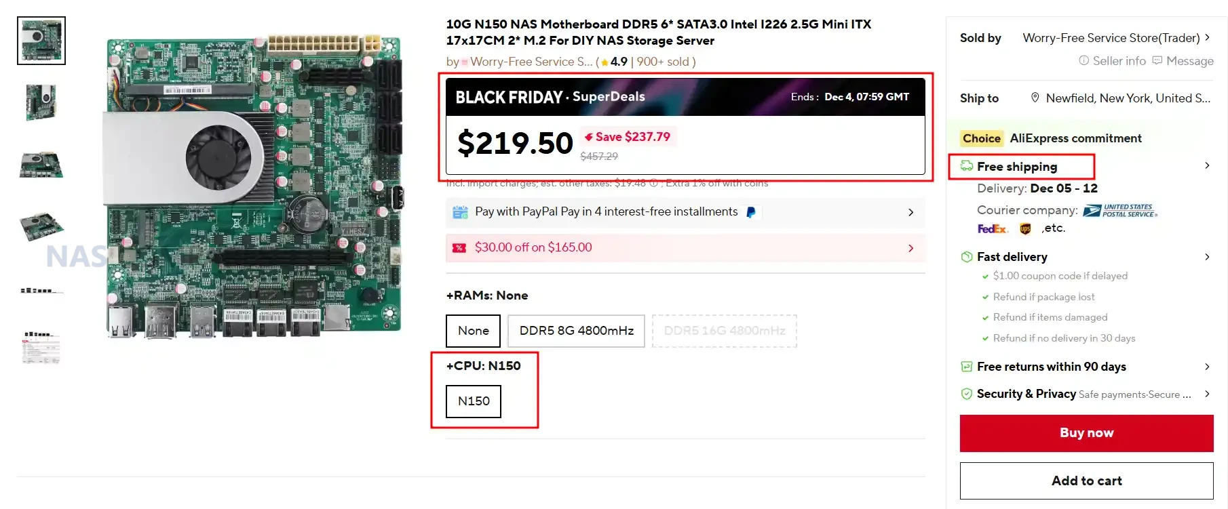Select the None RAM option

click(473, 331)
